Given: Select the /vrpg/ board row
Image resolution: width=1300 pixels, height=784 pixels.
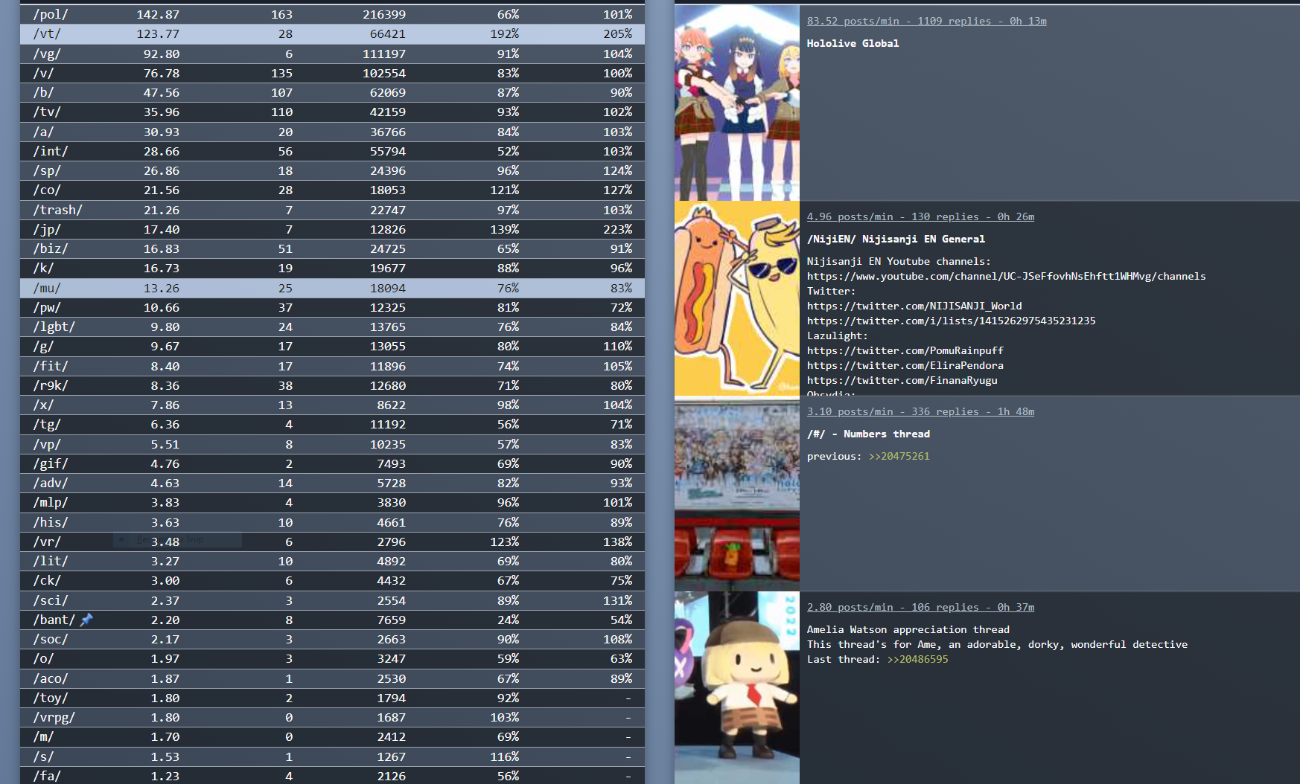Looking at the screenshot, I should click(x=332, y=717).
